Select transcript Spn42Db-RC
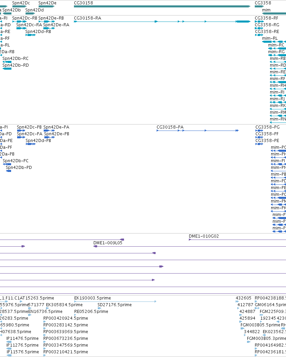Image resolution: width=286 pixels, height=357 pixels. click(x=15, y=59)
